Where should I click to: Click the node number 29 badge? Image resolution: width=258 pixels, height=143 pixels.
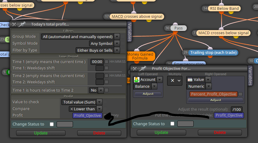pyautogui.click(x=185, y=53)
